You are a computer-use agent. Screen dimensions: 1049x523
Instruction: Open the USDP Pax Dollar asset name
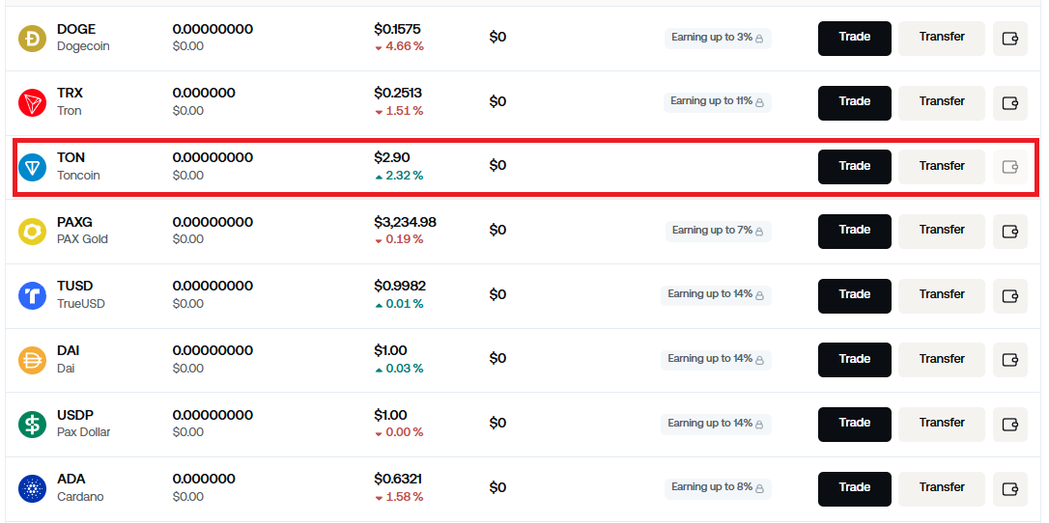coord(84,424)
